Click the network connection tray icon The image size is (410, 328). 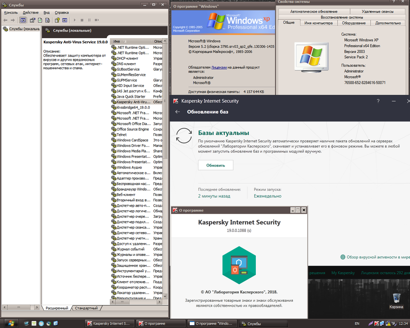coord(382,323)
